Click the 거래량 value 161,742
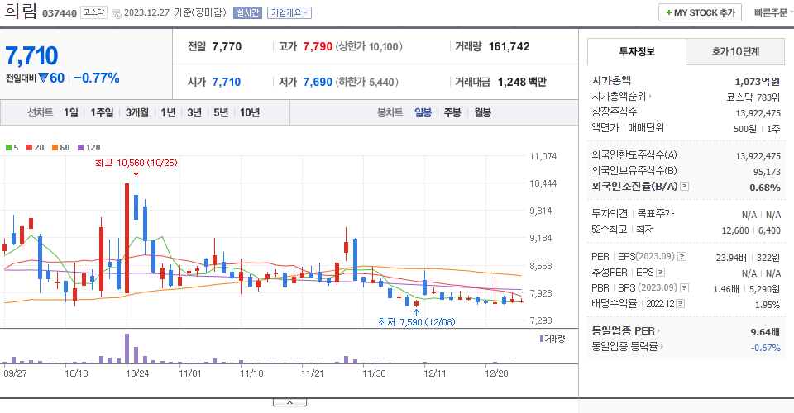Viewport: 794px width, 413px height. point(509,46)
